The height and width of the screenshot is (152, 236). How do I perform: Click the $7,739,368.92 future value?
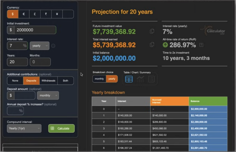(114, 32)
